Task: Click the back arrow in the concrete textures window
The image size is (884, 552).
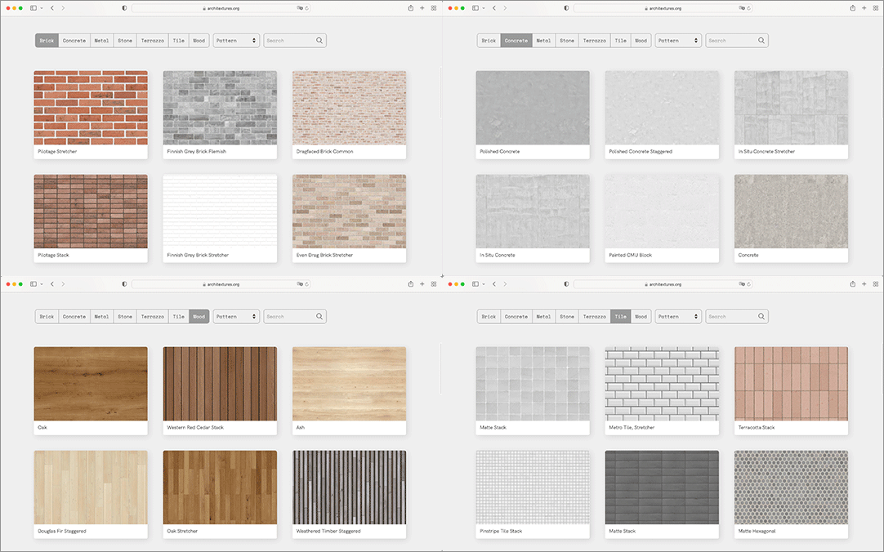Action: click(494, 8)
